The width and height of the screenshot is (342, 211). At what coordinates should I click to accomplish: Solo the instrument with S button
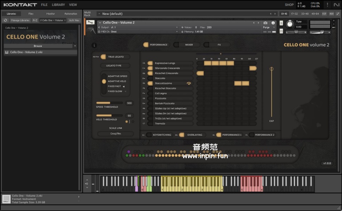coord(281,23)
